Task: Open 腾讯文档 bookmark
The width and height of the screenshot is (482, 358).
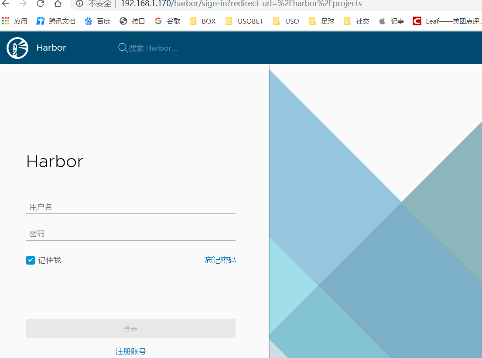Action: click(56, 21)
